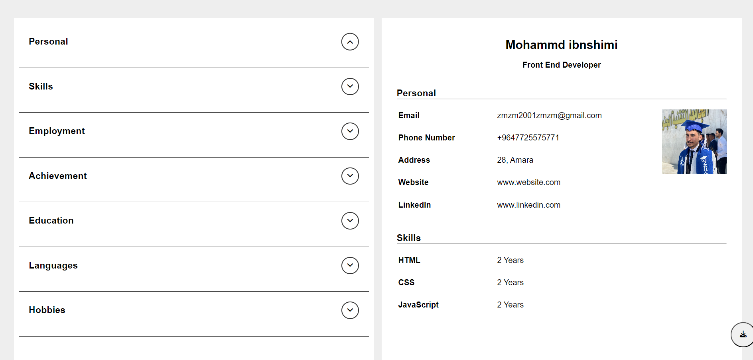Download the resume with the download icon
753x360 pixels.
(743, 335)
